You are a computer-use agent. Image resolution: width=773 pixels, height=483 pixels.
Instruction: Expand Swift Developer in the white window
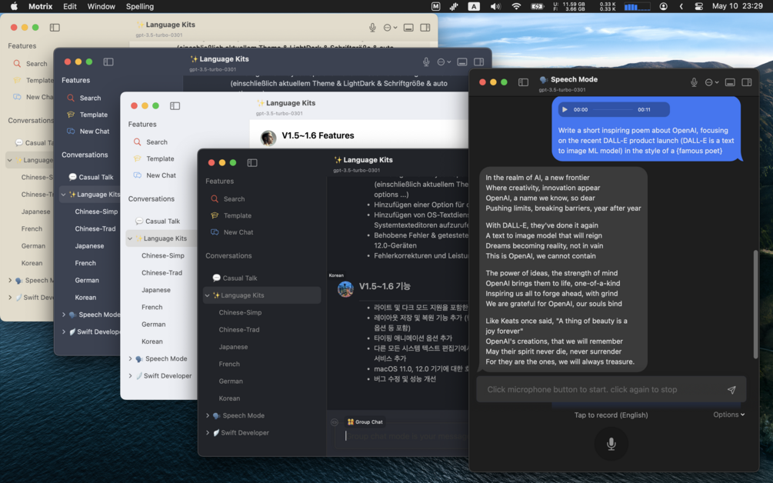pos(130,375)
